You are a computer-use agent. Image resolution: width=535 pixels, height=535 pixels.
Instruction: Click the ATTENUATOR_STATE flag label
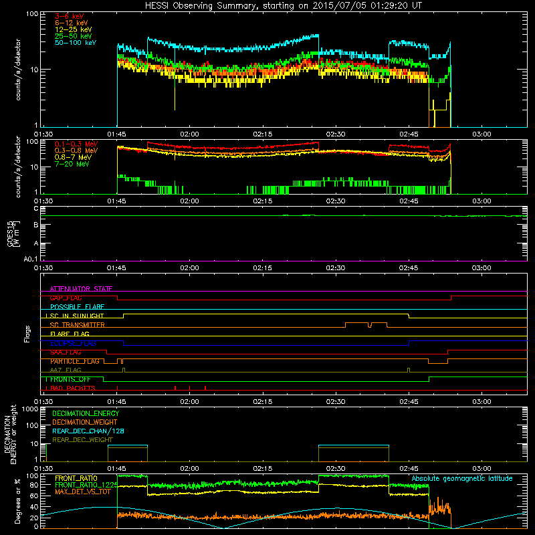[81, 289]
